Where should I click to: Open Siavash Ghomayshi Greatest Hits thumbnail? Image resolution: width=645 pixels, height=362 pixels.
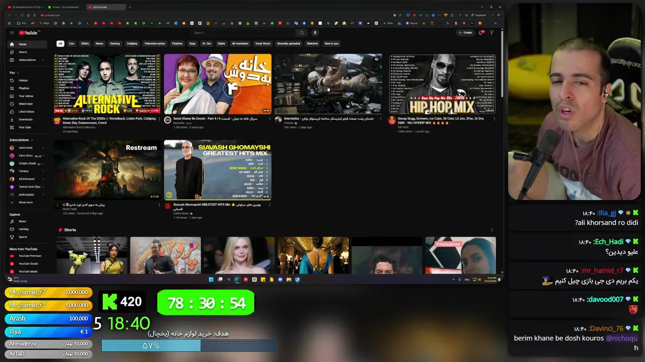218,170
